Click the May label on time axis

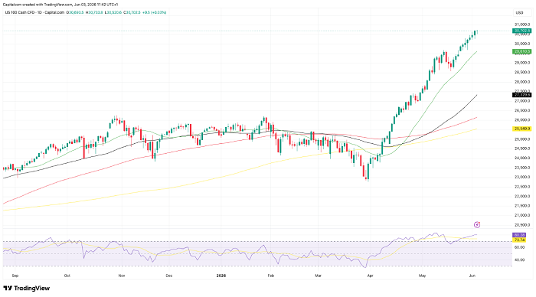(x=423, y=276)
